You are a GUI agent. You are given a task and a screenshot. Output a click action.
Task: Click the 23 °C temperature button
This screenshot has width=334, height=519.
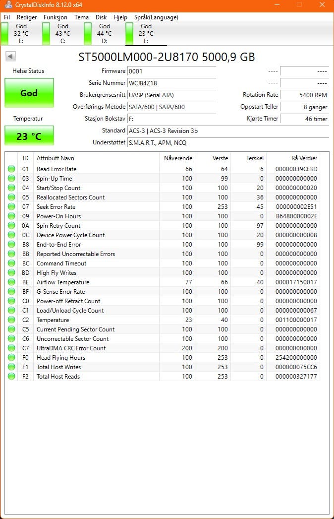(x=29, y=136)
